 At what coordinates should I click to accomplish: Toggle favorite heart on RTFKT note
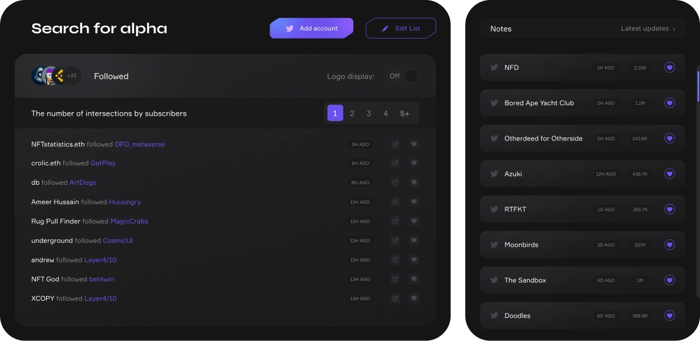click(x=669, y=209)
